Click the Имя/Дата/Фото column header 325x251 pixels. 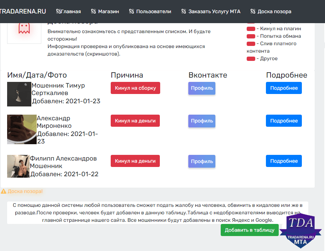tap(37, 75)
